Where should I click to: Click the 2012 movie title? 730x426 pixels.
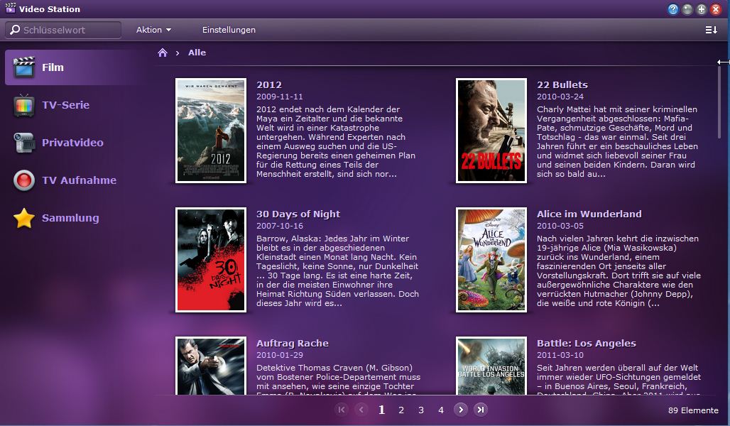[269, 84]
